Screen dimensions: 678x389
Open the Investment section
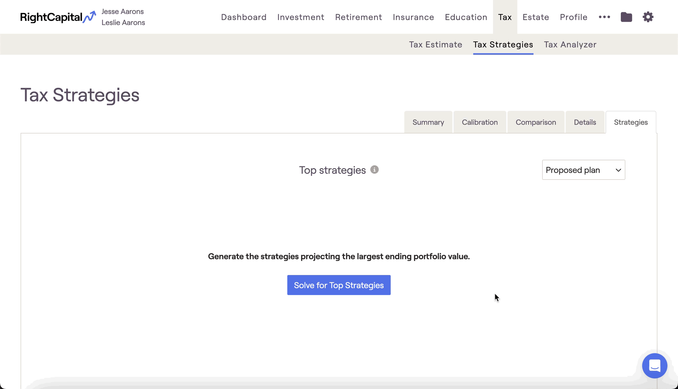pos(300,17)
